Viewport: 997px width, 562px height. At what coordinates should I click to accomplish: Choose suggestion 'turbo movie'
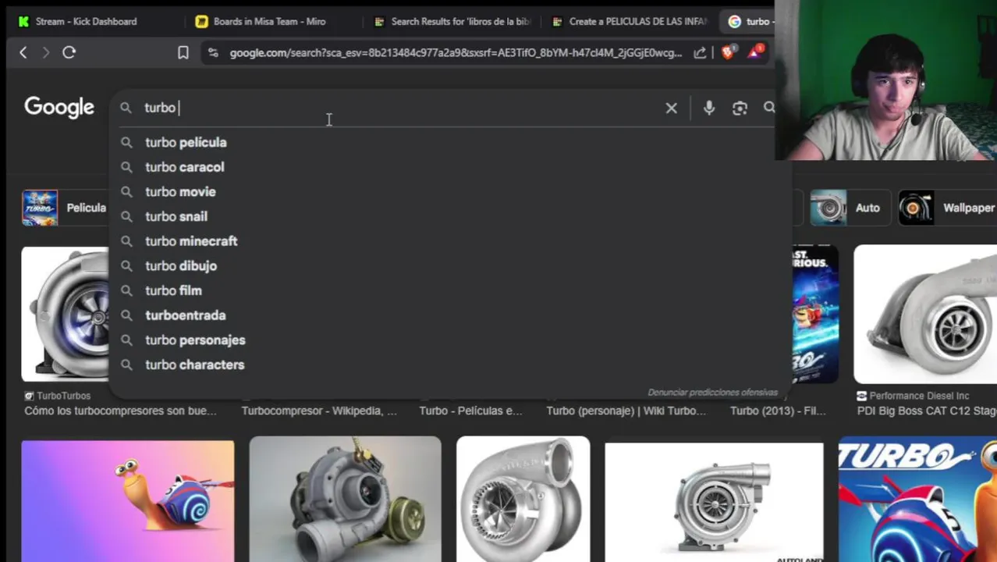click(x=180, y=192)
